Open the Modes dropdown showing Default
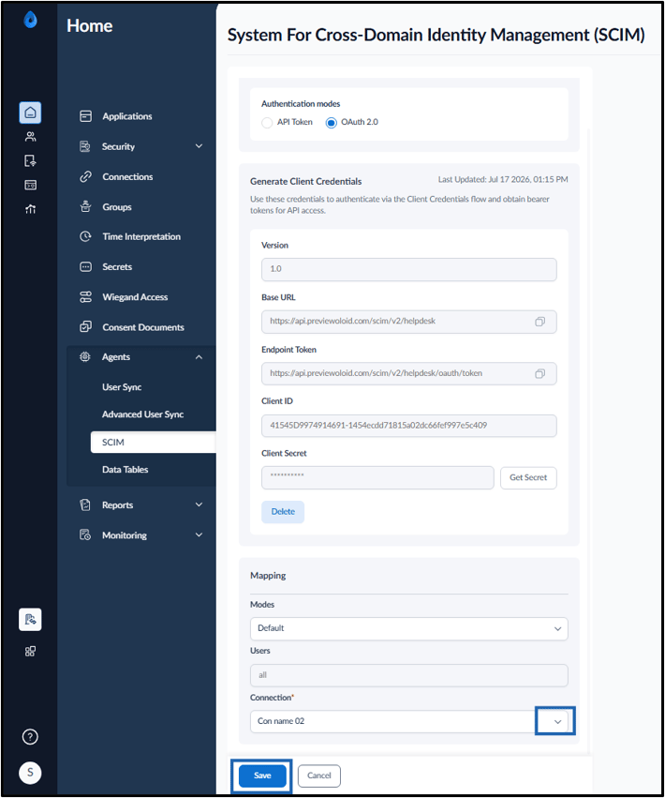The image size is (665, 798). pos(408,628)
